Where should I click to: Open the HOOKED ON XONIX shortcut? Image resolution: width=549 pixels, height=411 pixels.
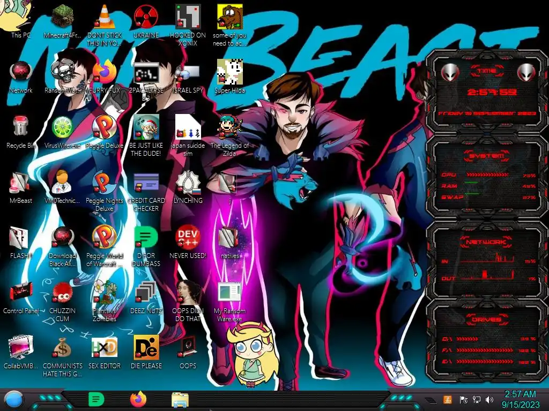tap(188, 17)
